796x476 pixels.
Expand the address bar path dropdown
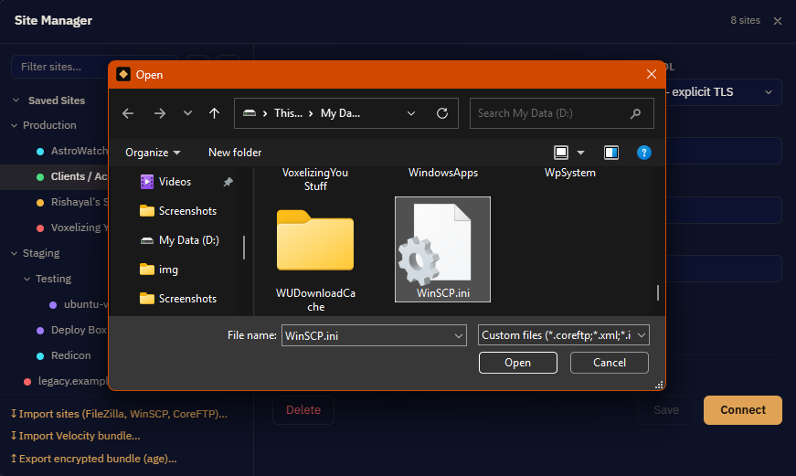pyautogui.click(x=411, y=113)
